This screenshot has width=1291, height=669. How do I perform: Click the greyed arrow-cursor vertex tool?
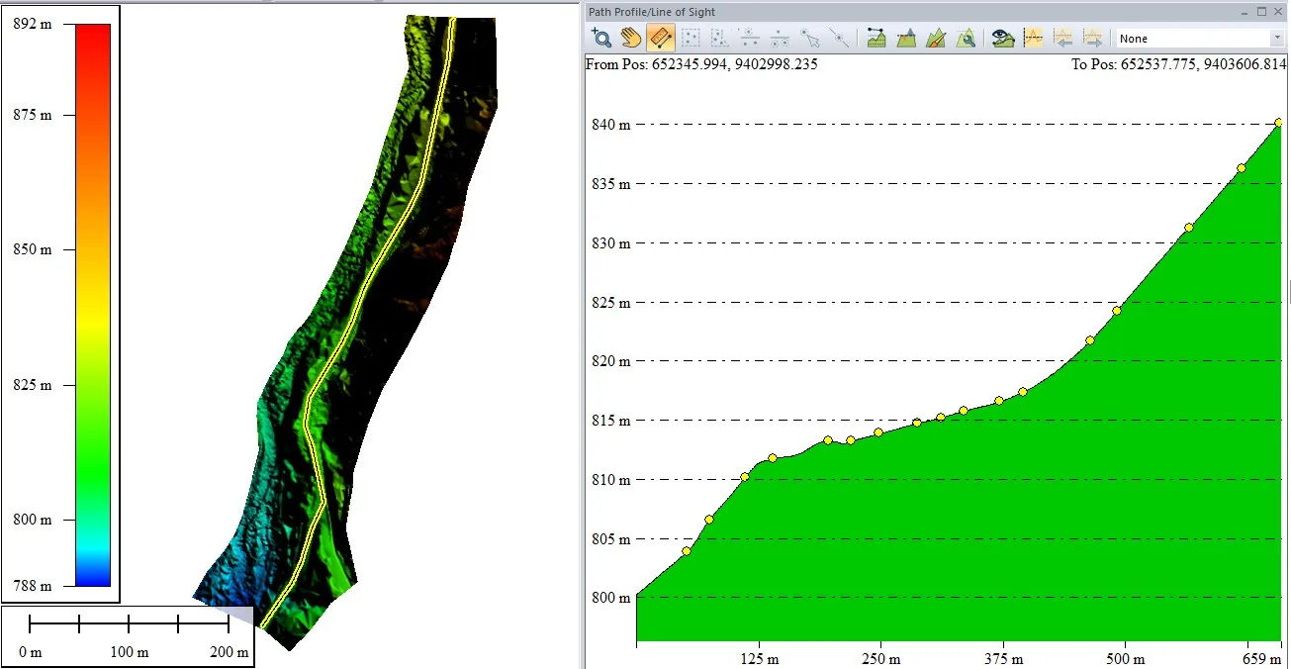809,39
